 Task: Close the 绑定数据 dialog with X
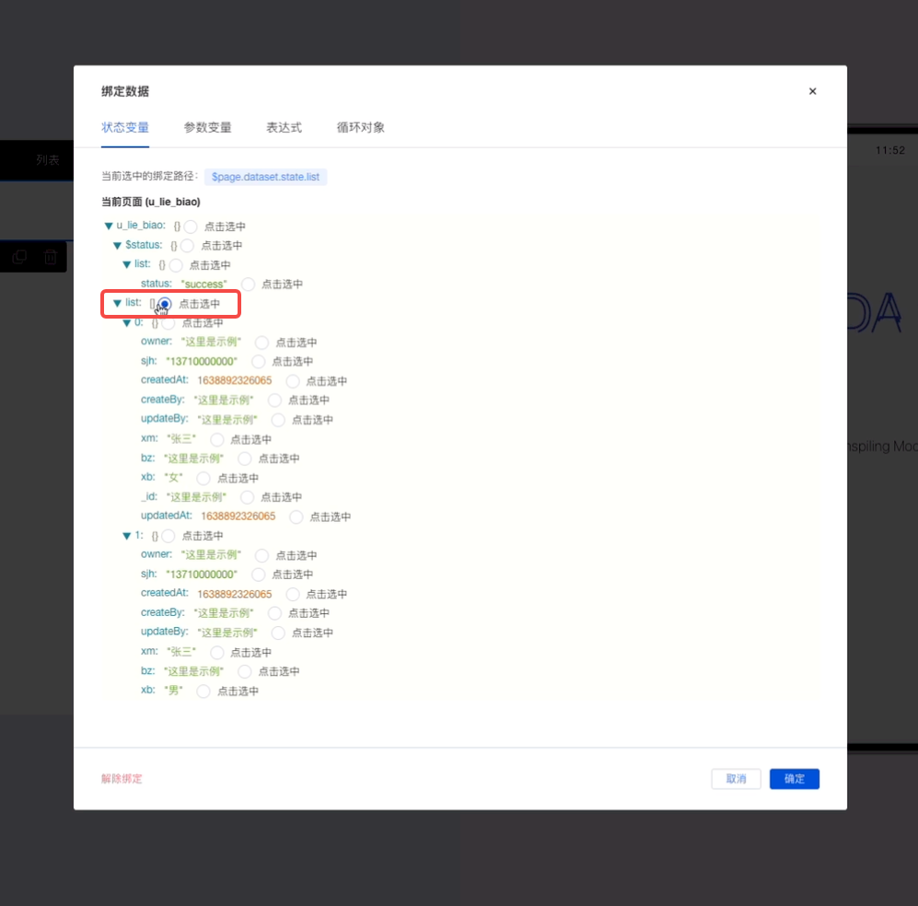[812, 91]
